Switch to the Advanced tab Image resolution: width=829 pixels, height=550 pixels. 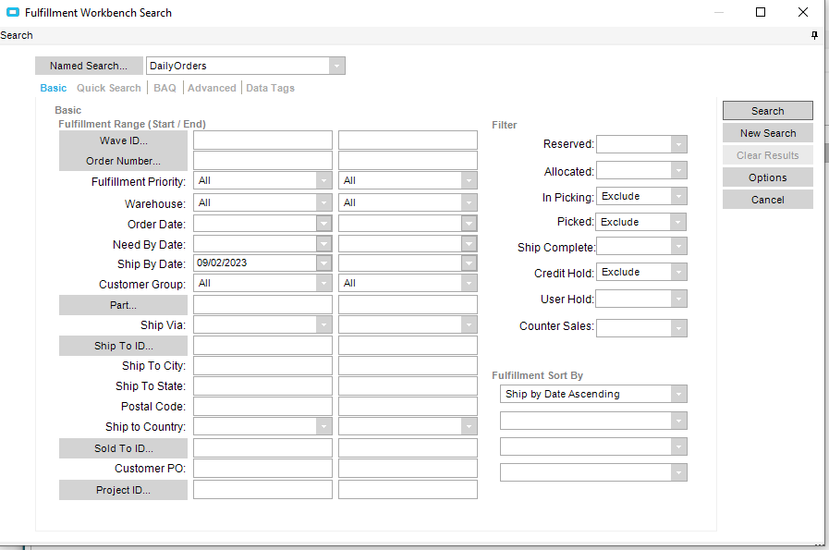[212, 88]
